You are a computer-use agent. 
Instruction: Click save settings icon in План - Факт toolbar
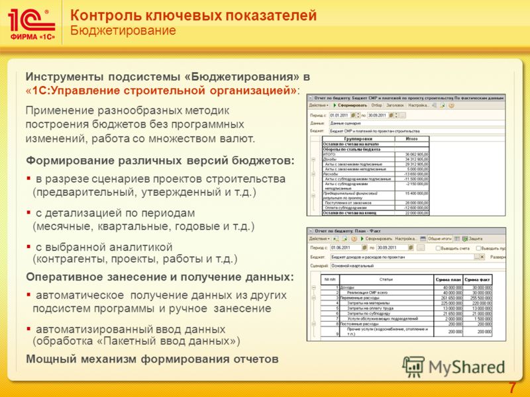click(345, 239)
